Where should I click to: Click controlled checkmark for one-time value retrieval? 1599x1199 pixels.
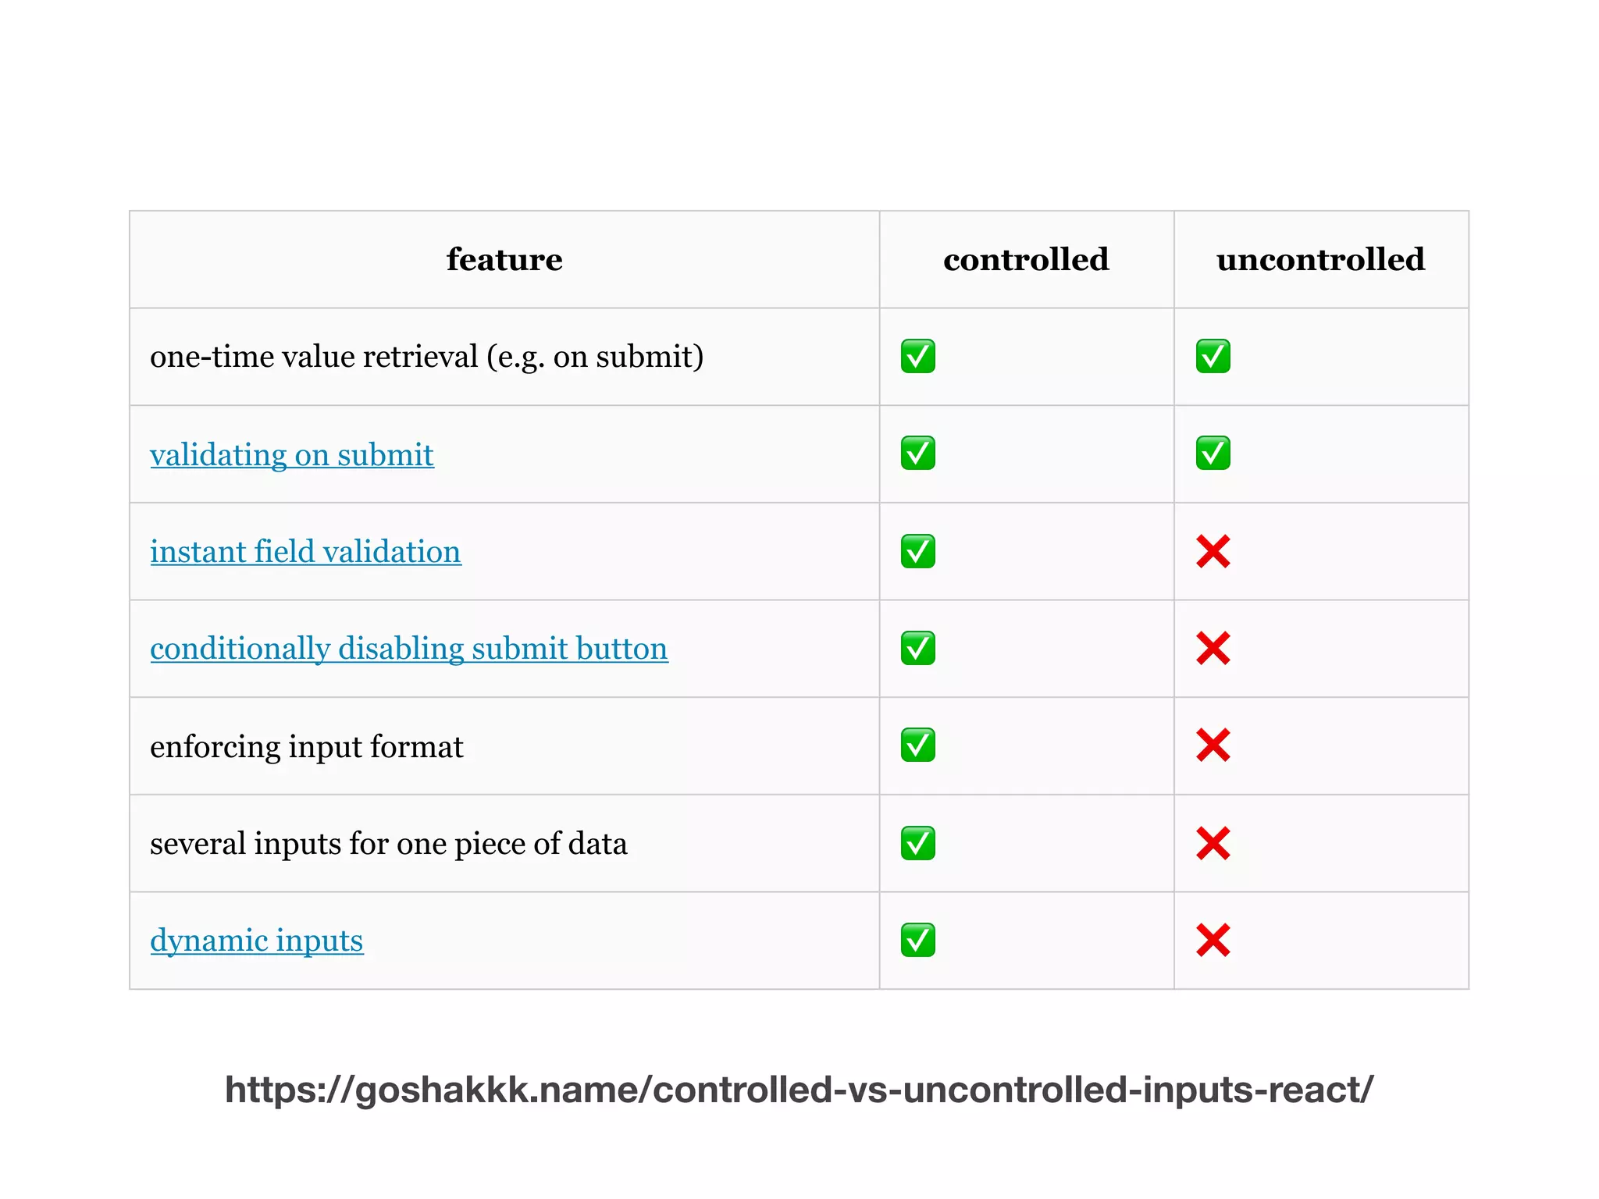pos(917,356)
